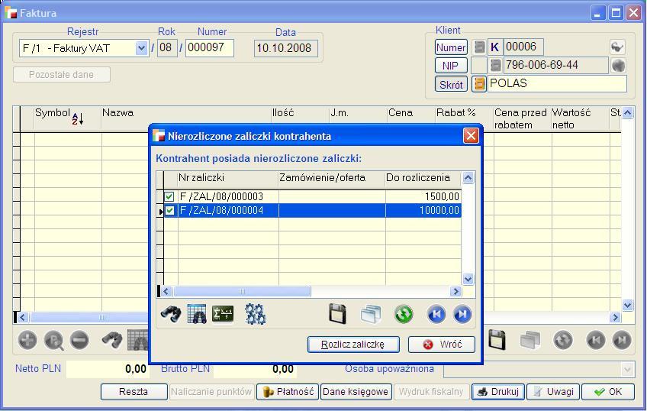This screenshot has height=411, width=647.
Task: Select the 10000,00 amount cell
Action: point(423,211)
